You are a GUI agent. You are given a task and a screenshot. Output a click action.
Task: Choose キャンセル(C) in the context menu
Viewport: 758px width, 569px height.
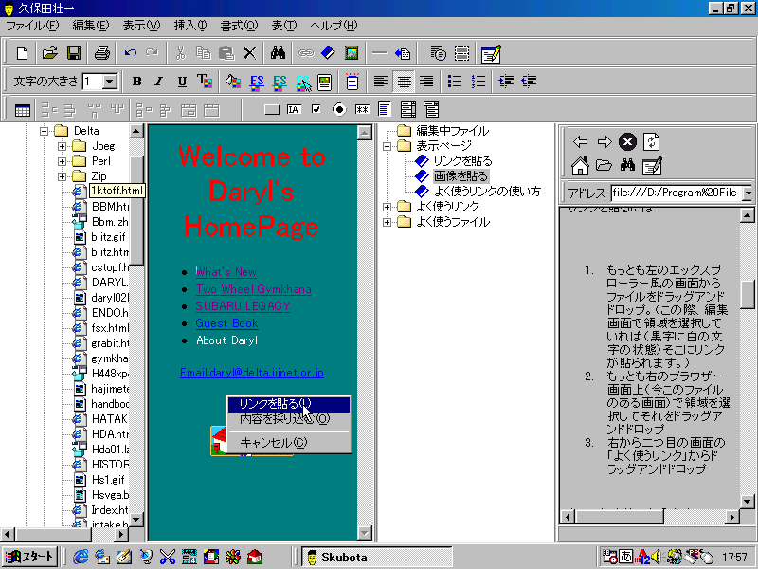(x=289, y=442)
